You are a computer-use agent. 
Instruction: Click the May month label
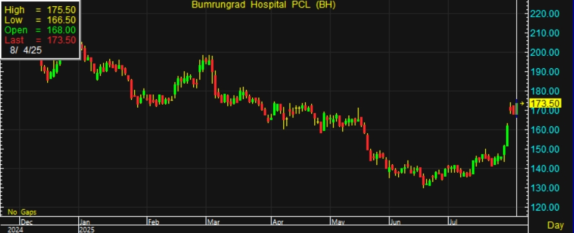click(x=337, y=222)
